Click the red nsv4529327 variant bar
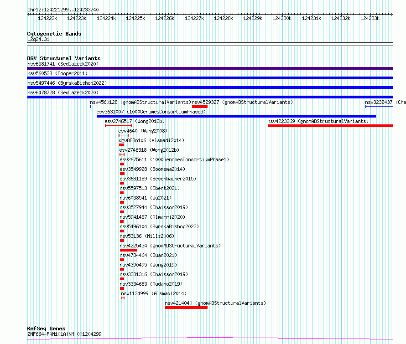 (x=200, y=107)
